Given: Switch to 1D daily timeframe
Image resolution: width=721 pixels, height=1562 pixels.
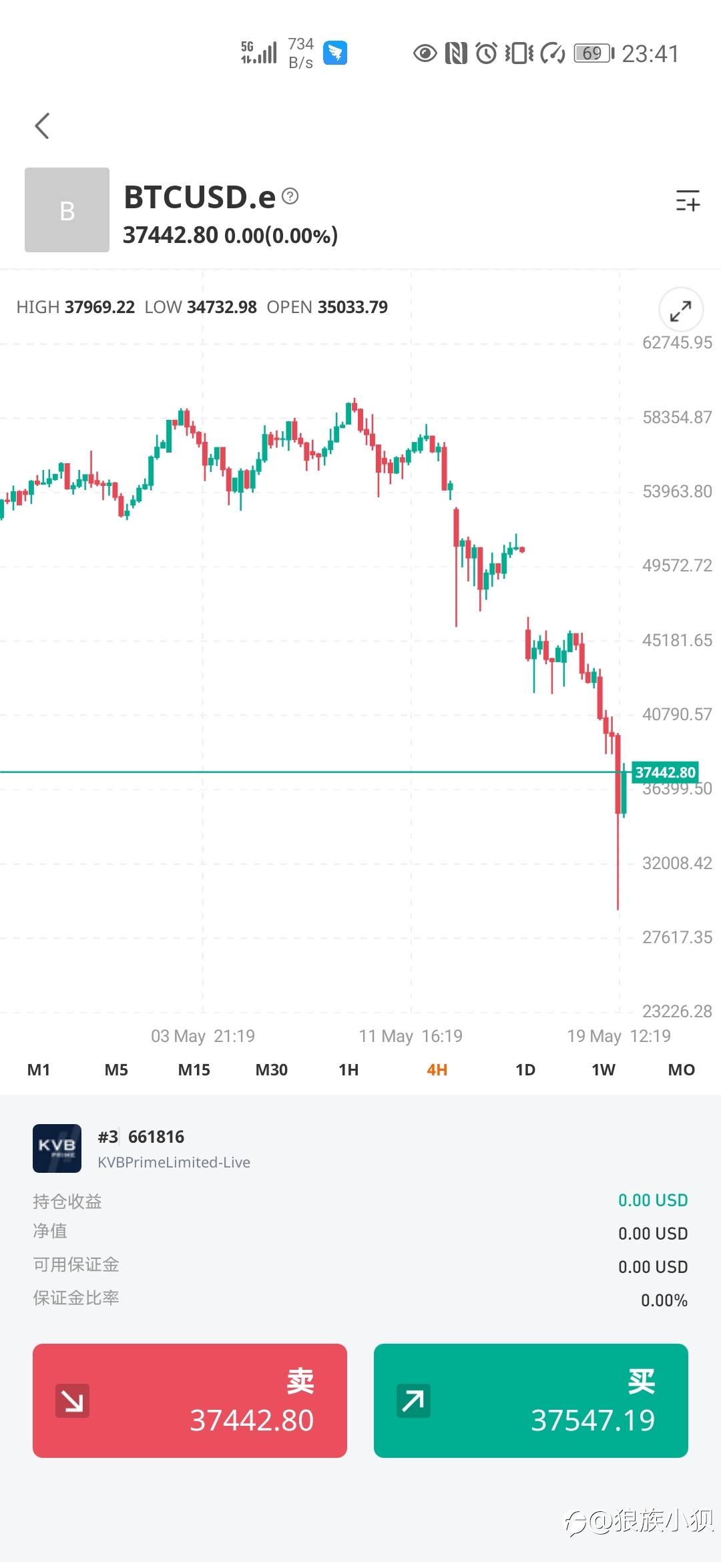Looking at the screenshot, I should coord(525,1070).
